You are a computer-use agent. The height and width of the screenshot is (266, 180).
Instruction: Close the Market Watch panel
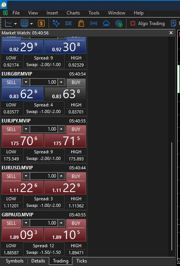(x=171, y=33)
